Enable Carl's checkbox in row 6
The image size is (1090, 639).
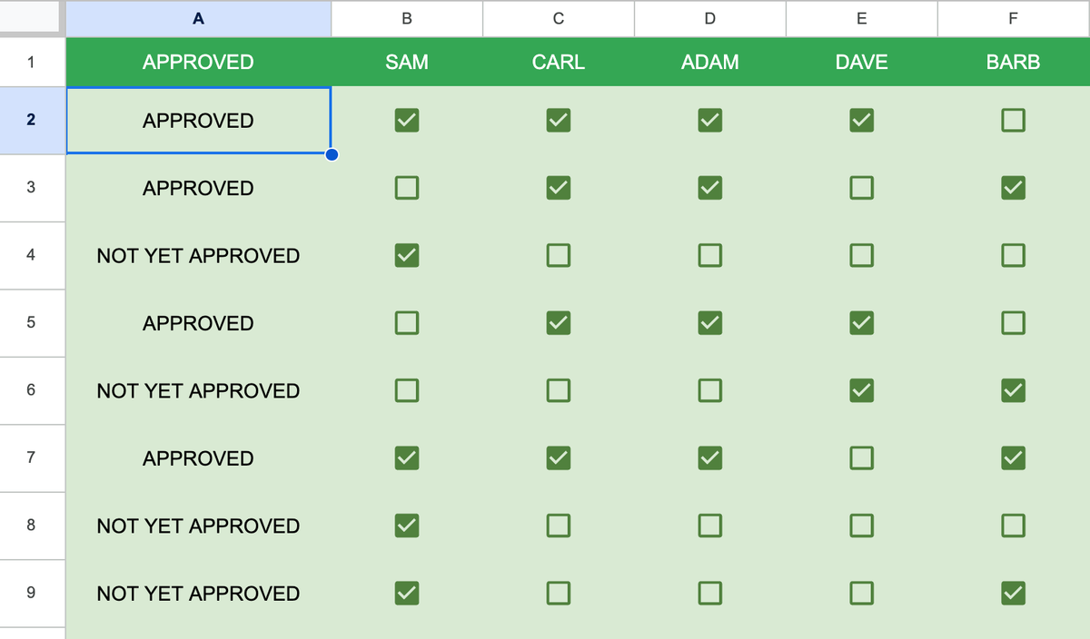click(x=558, y=390)
